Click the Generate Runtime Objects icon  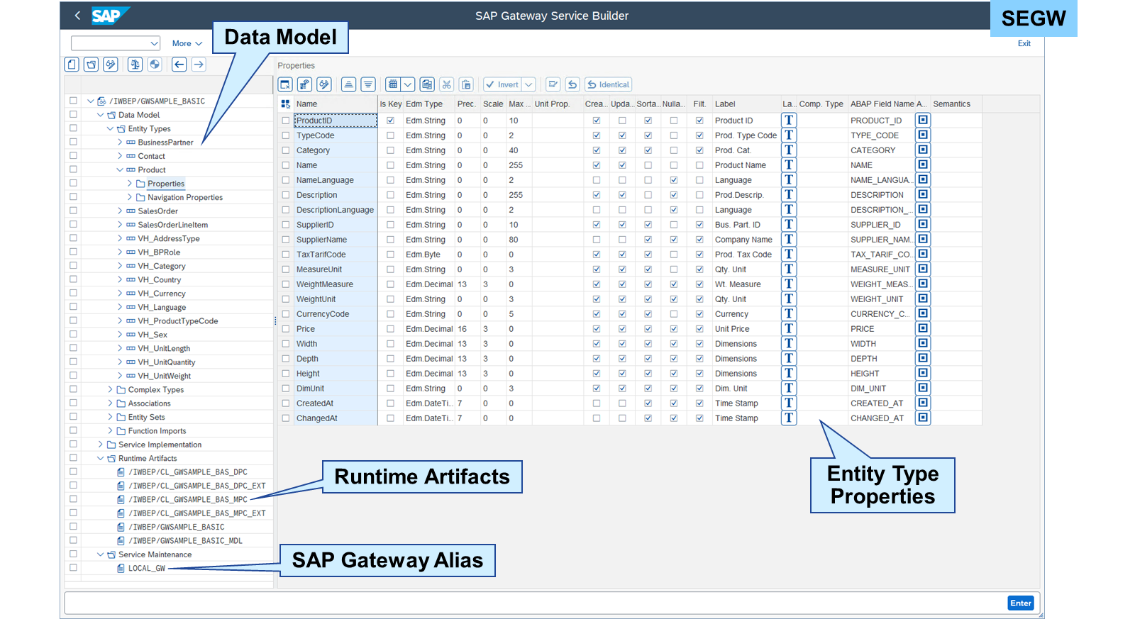(x=155, y=65)
